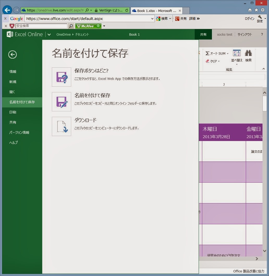Expand Google toolbar 詳細 more options
This screenshot has height=276, width=269.
click(194, 19)
